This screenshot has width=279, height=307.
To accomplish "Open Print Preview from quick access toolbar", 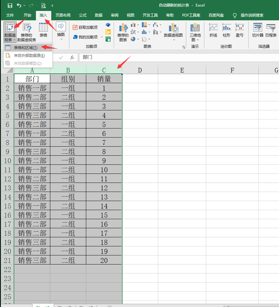I will pos(44,6).
